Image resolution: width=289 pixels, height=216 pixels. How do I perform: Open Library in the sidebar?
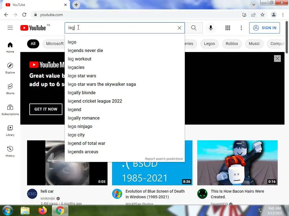(x=10, y=130)
